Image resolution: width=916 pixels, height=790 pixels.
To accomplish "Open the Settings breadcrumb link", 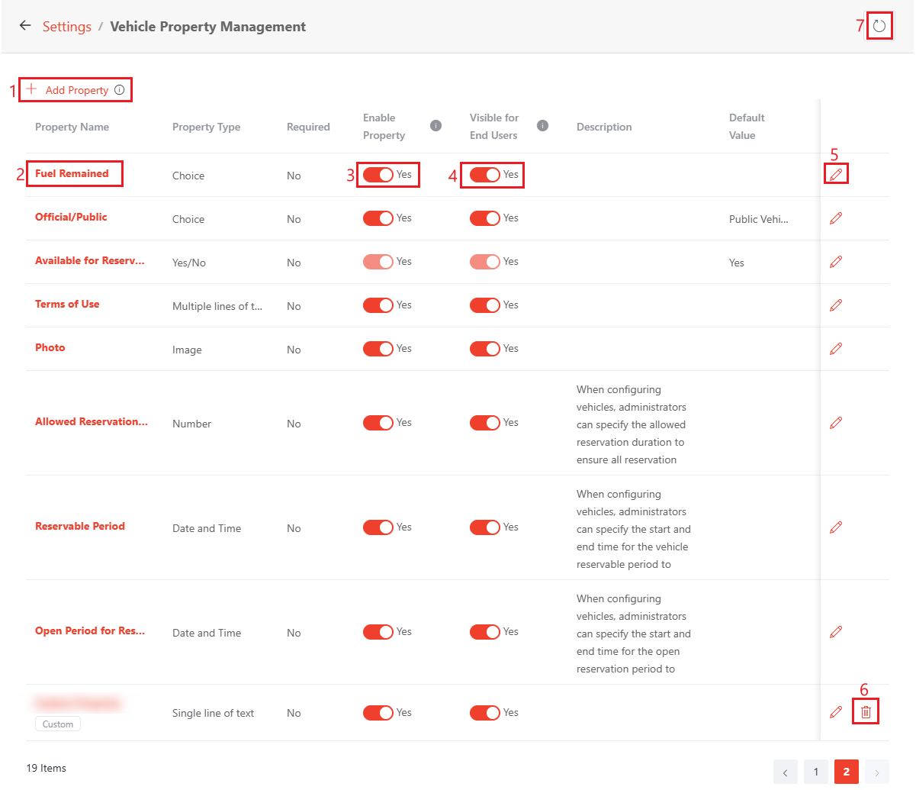I will (67, 27).
